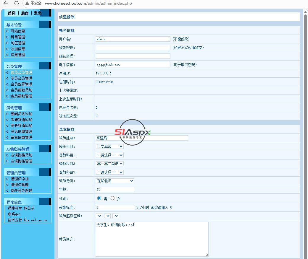Open 管理员添加 in the sidebar
The width and height of the screenshot is (308, 259).
coord(20,179)
